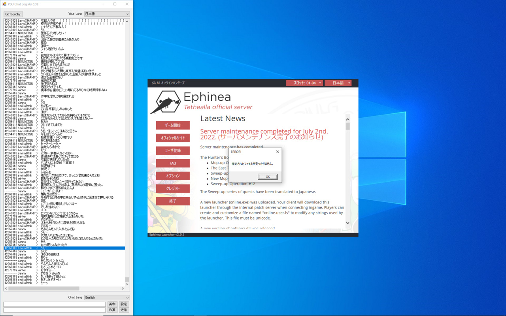
Task: Click the Latest News scrollbar thumb
Action: click(348, 126)
